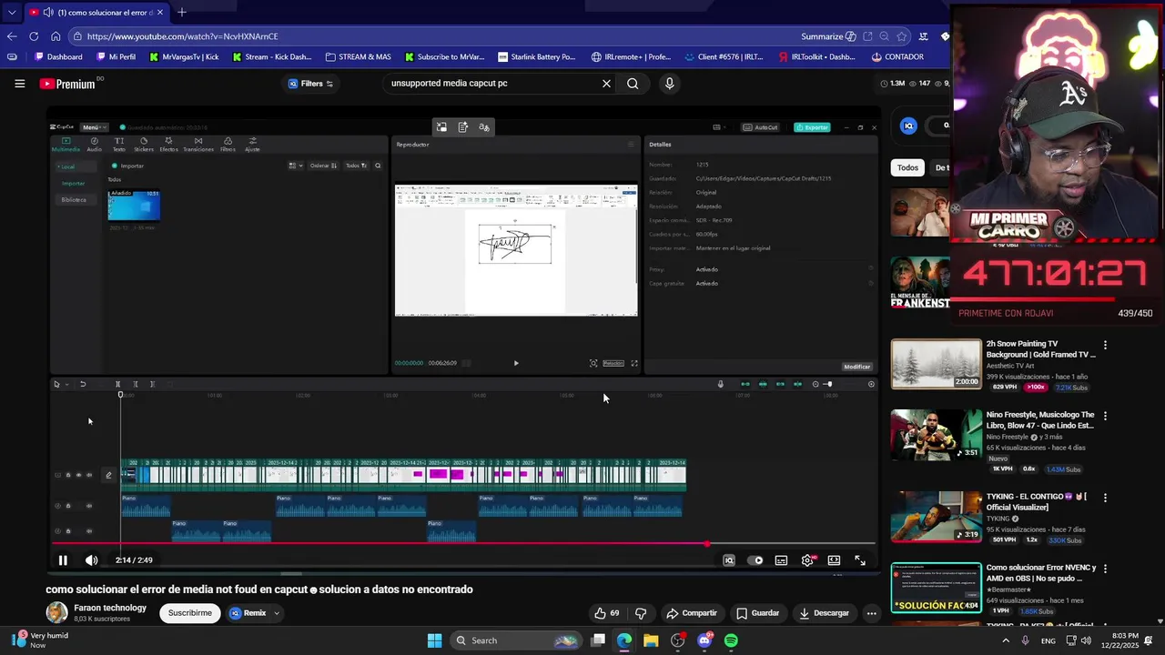Click the Remix button
Image resolution: width=1165 pixels, height=655 pixels.
coord(248,613)
